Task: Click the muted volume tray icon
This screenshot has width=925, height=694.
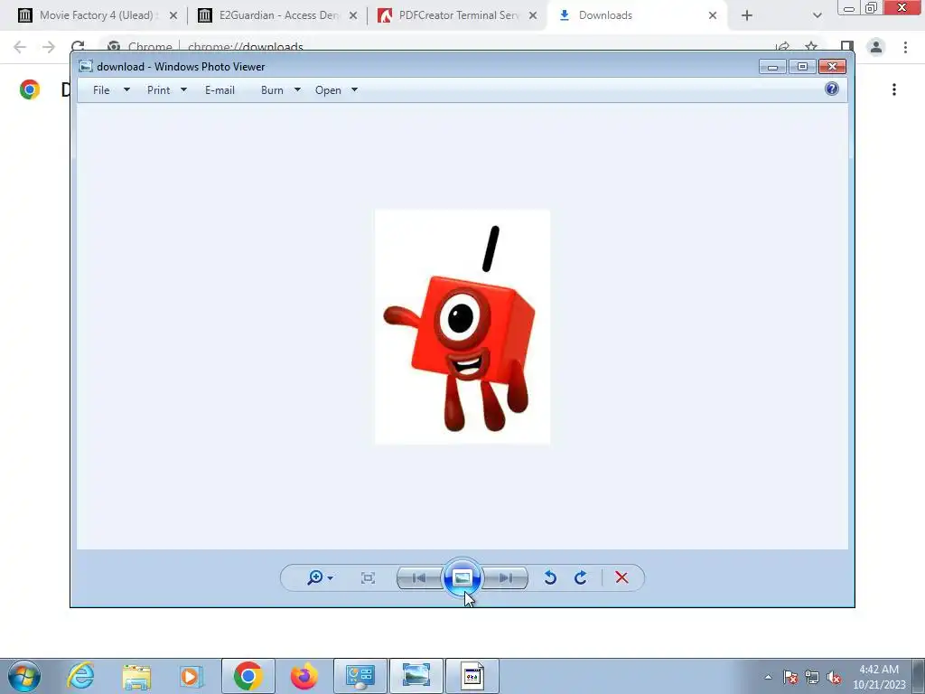Action: point(834,677)
